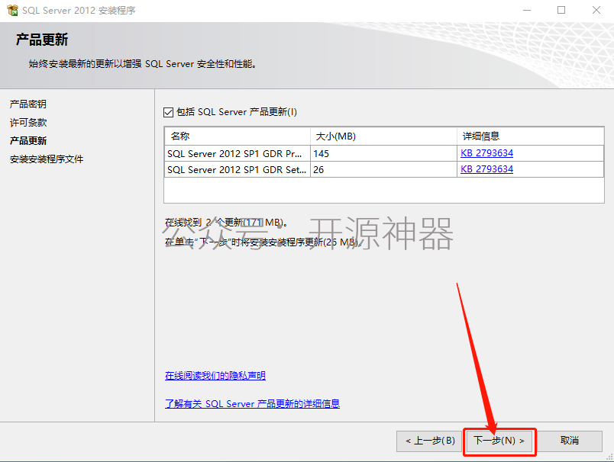Viewport: 614px width, 462px height.
Task: Maximize the SQL Server 2012 setup window
Action: tap(561, 10)
